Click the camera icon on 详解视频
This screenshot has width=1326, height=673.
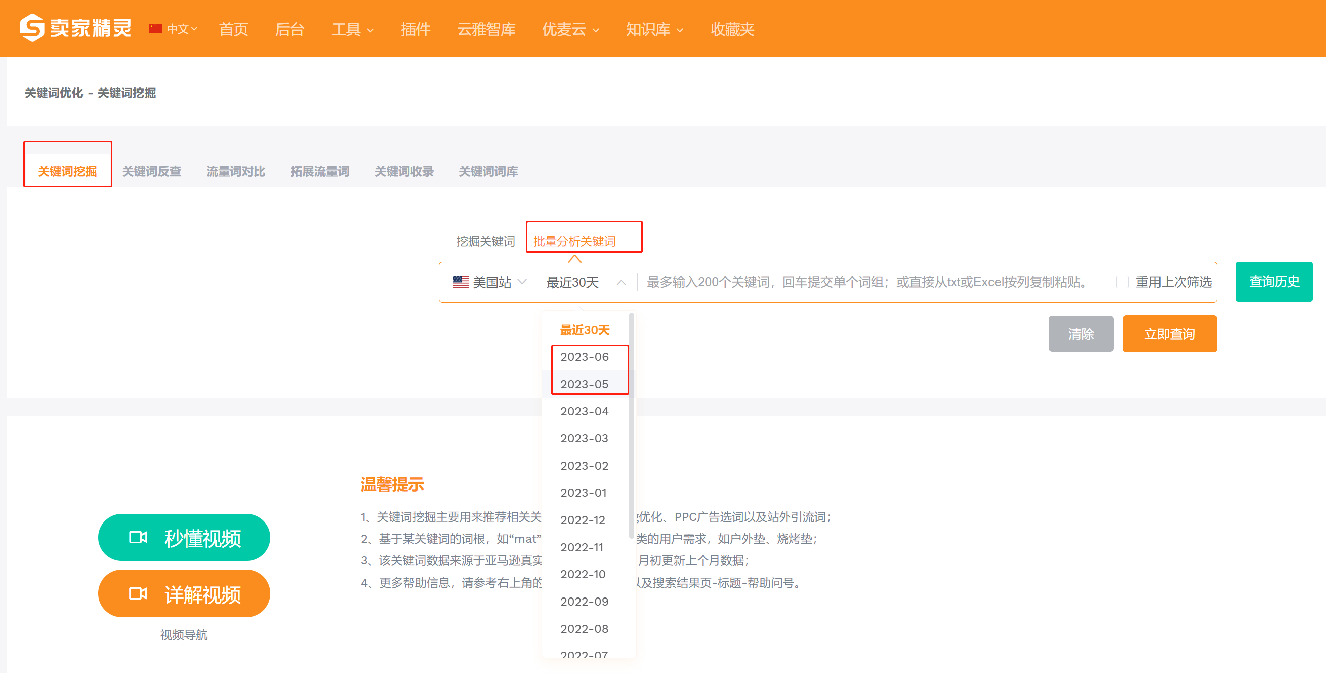tap(138, 593)
